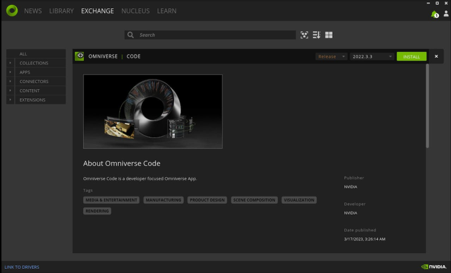The height and width of the screenshot is (273, 451).
Task: Click the Omniverse launcher logo
Action: tap(12, 11)
